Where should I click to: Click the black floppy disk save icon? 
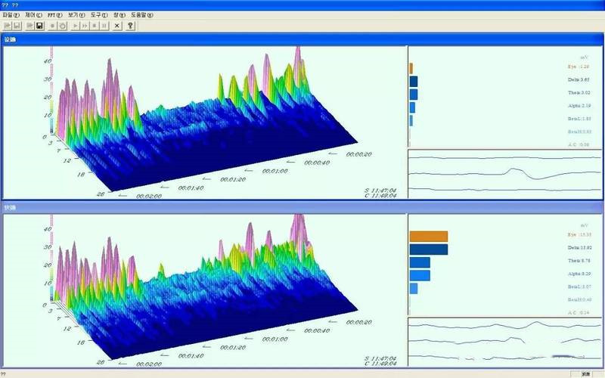[39, 26]
